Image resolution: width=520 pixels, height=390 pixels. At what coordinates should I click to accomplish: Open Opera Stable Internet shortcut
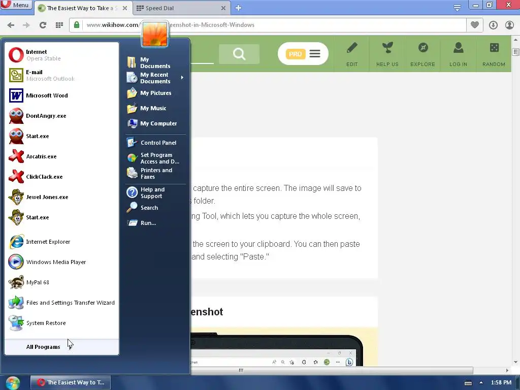[x=61, y=55]
